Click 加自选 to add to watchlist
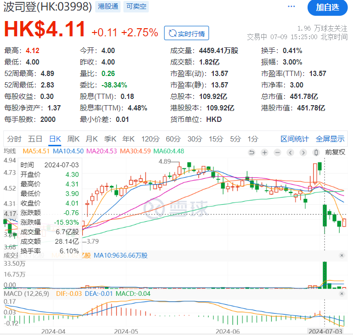Screen dimensions: 353x336 tap(328, 7)
